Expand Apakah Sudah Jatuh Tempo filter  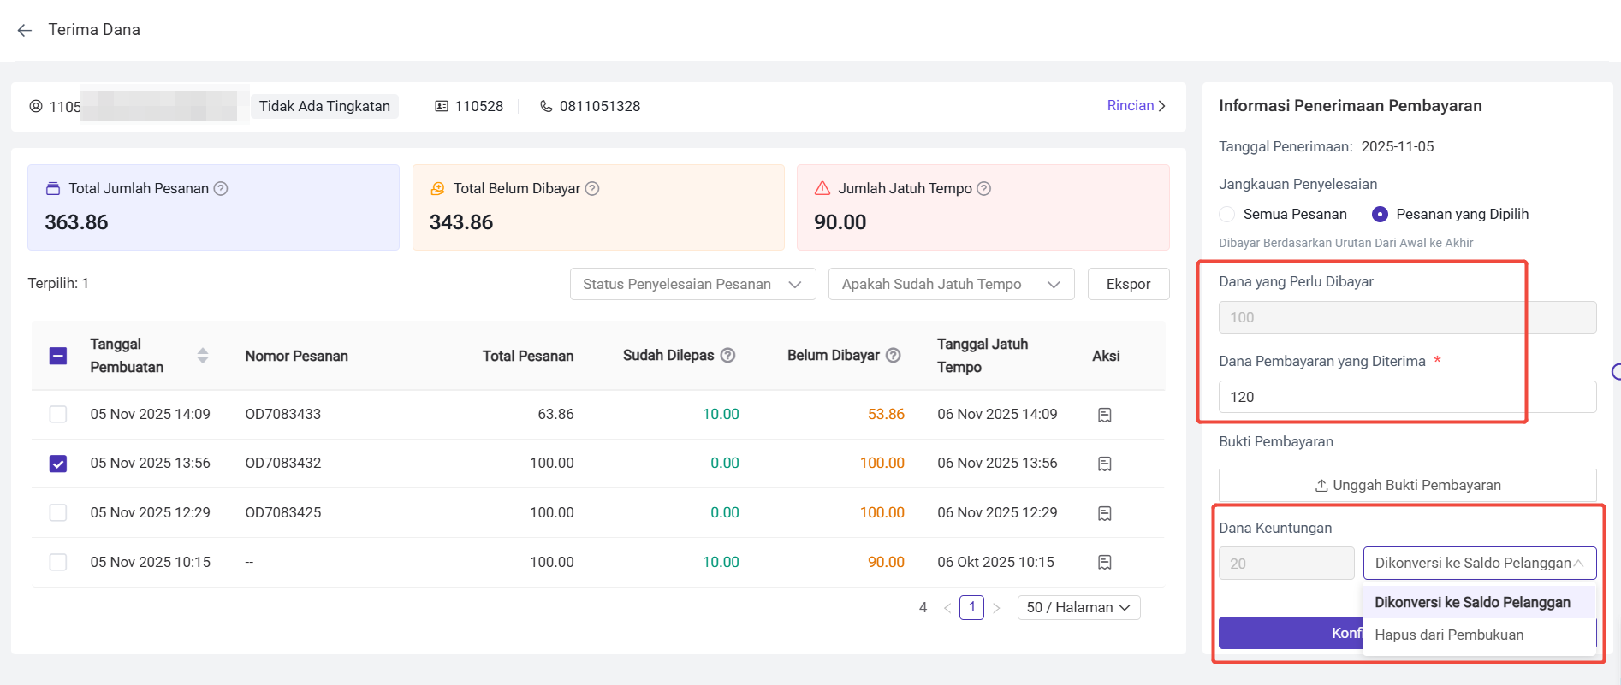point(951,284)
